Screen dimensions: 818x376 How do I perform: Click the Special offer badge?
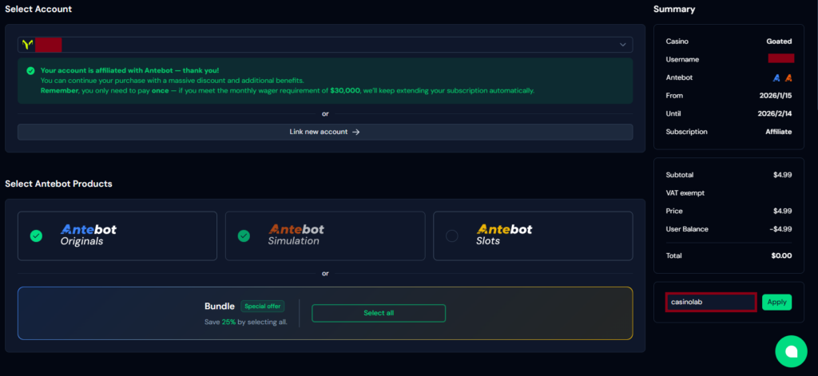[262, 306]
